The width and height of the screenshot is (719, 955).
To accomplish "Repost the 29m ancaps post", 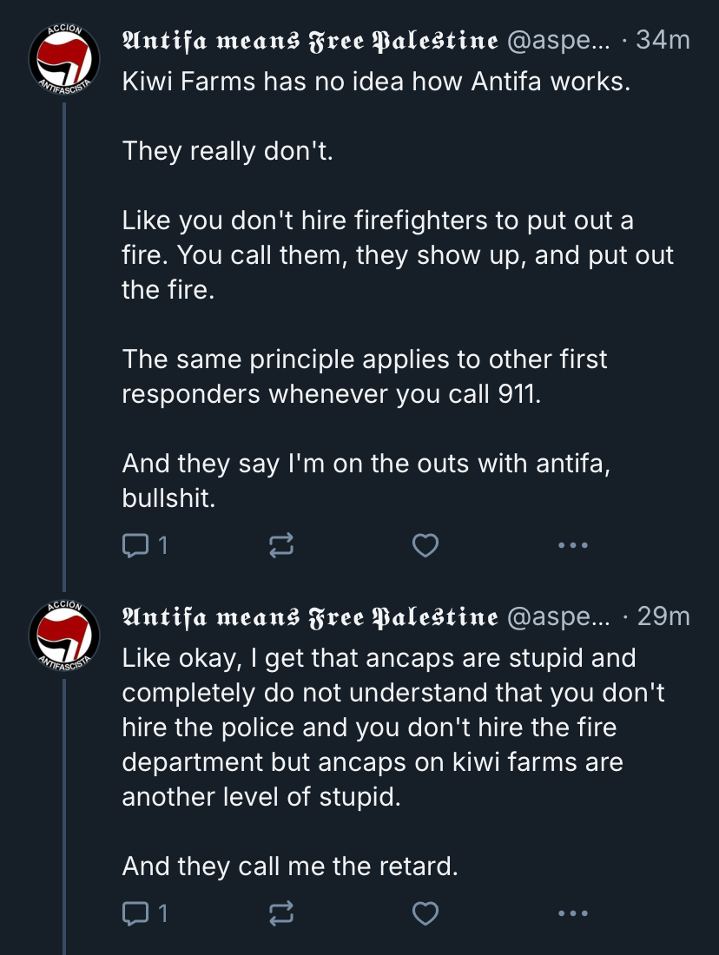I will pos(281,913).
